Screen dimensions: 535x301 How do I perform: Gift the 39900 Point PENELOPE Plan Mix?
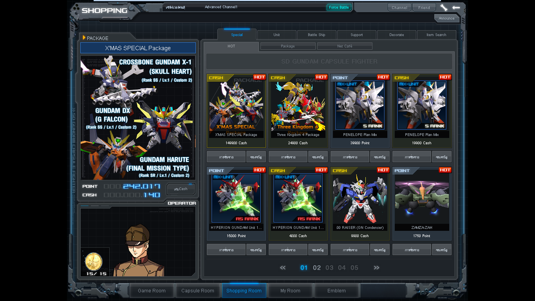click(x=380, y=157)
